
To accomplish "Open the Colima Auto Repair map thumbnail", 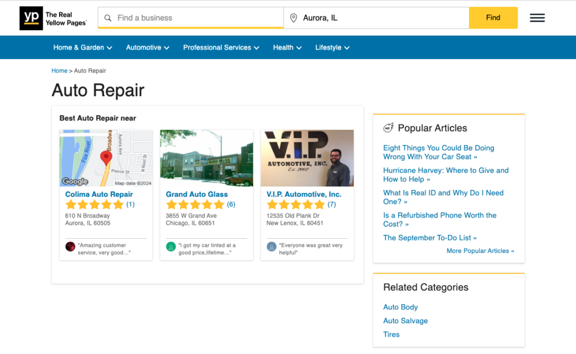I will tap(106, 158).
